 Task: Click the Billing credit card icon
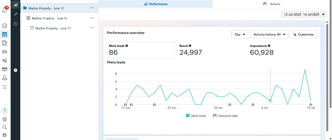(x=5, y=69)
